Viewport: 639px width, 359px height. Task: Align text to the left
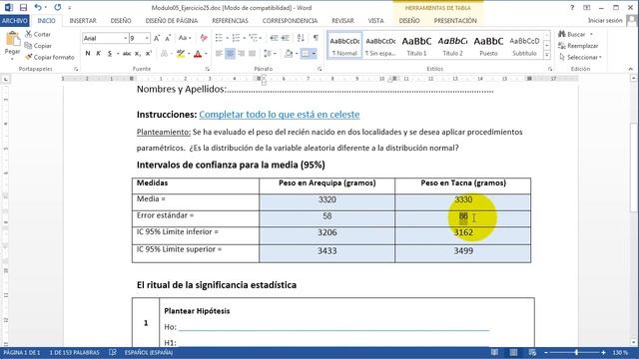(x=219, y=53)
